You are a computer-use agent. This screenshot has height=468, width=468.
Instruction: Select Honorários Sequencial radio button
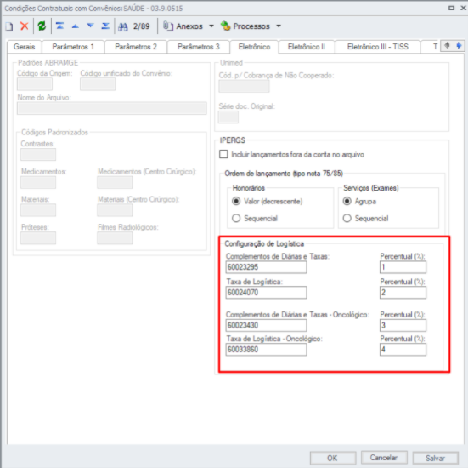[236, 218]
